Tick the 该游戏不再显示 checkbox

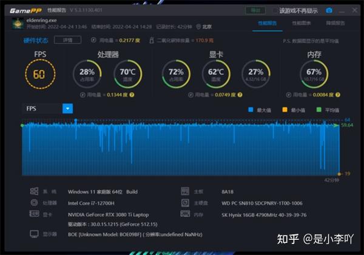(x=275, y=11)
